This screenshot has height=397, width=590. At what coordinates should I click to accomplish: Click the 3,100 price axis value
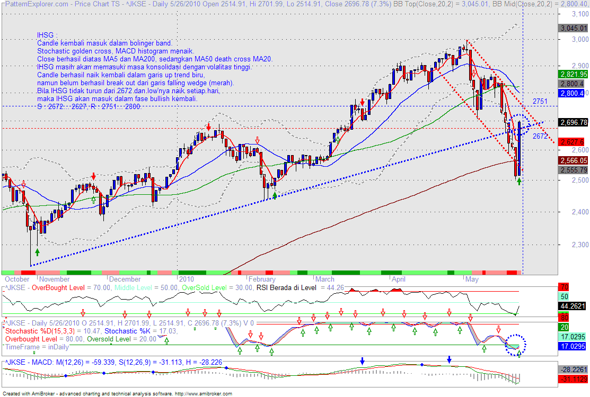(x=580, y=14)
